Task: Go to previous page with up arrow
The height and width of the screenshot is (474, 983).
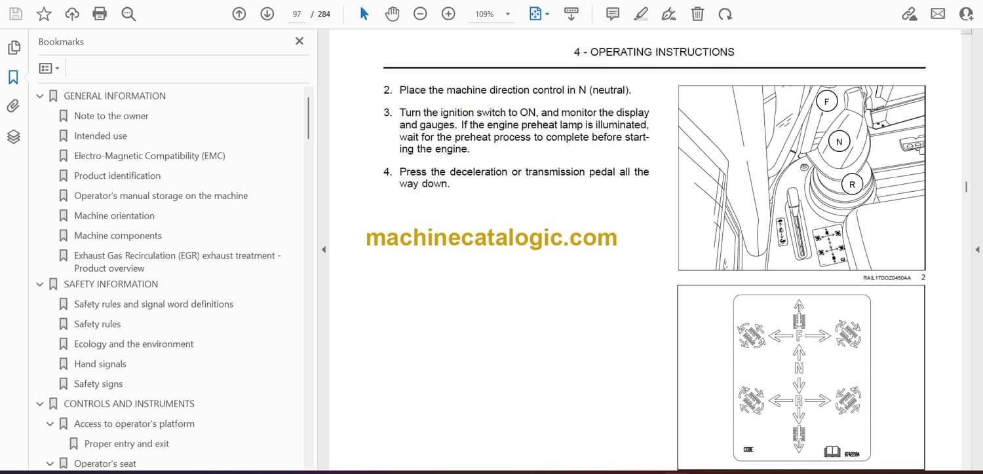Action: (x=239, y=14)
